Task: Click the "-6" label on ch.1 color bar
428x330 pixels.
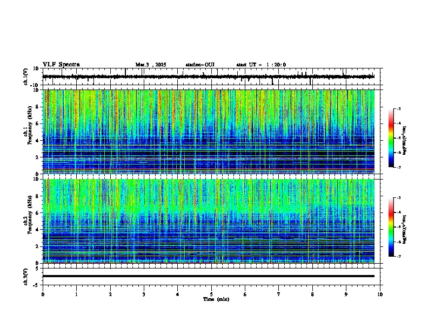Action: [398, 153]
